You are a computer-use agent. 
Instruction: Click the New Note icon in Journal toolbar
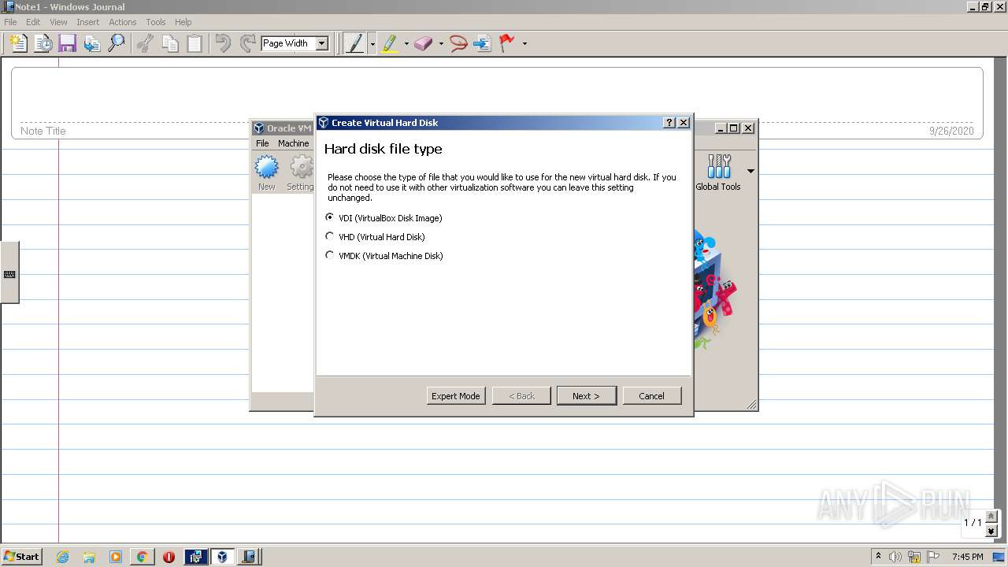(18, 43)
